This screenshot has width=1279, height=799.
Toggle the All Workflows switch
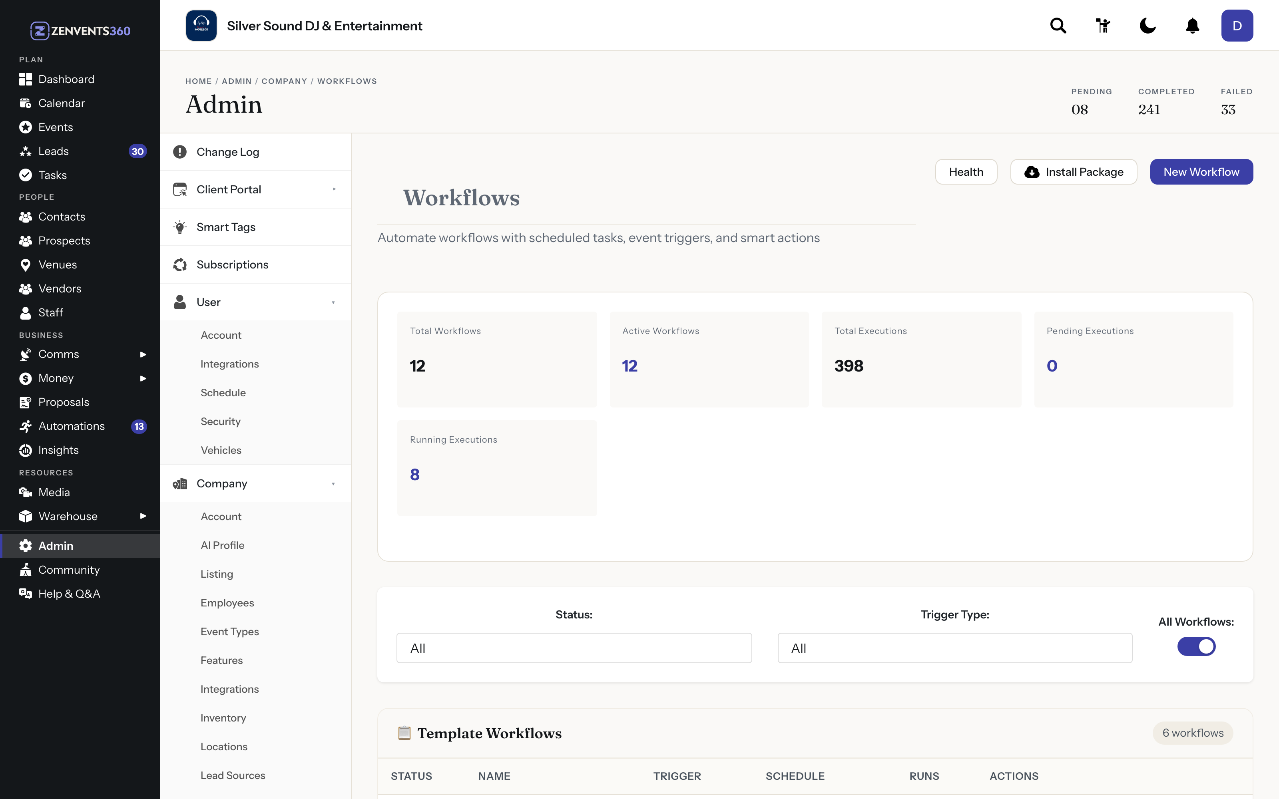click(x=1196, y=646)
